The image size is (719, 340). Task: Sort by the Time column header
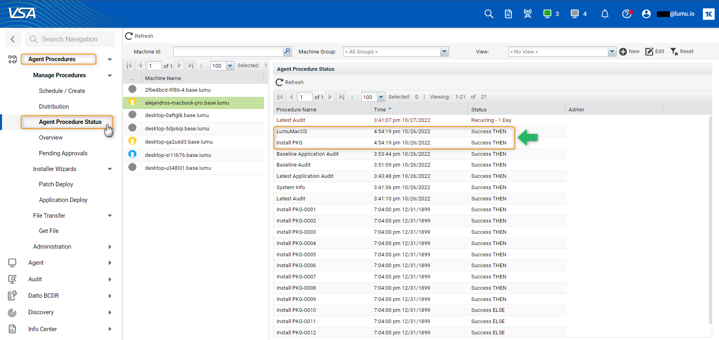pos(380,109)
